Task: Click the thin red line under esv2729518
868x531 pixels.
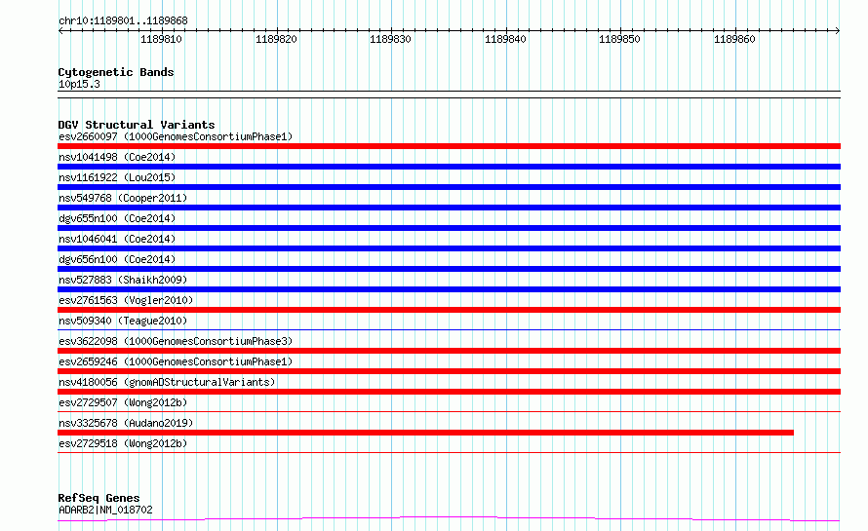Action: [449, 452]
